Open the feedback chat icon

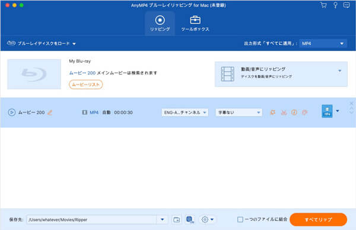tap(347, 5)
